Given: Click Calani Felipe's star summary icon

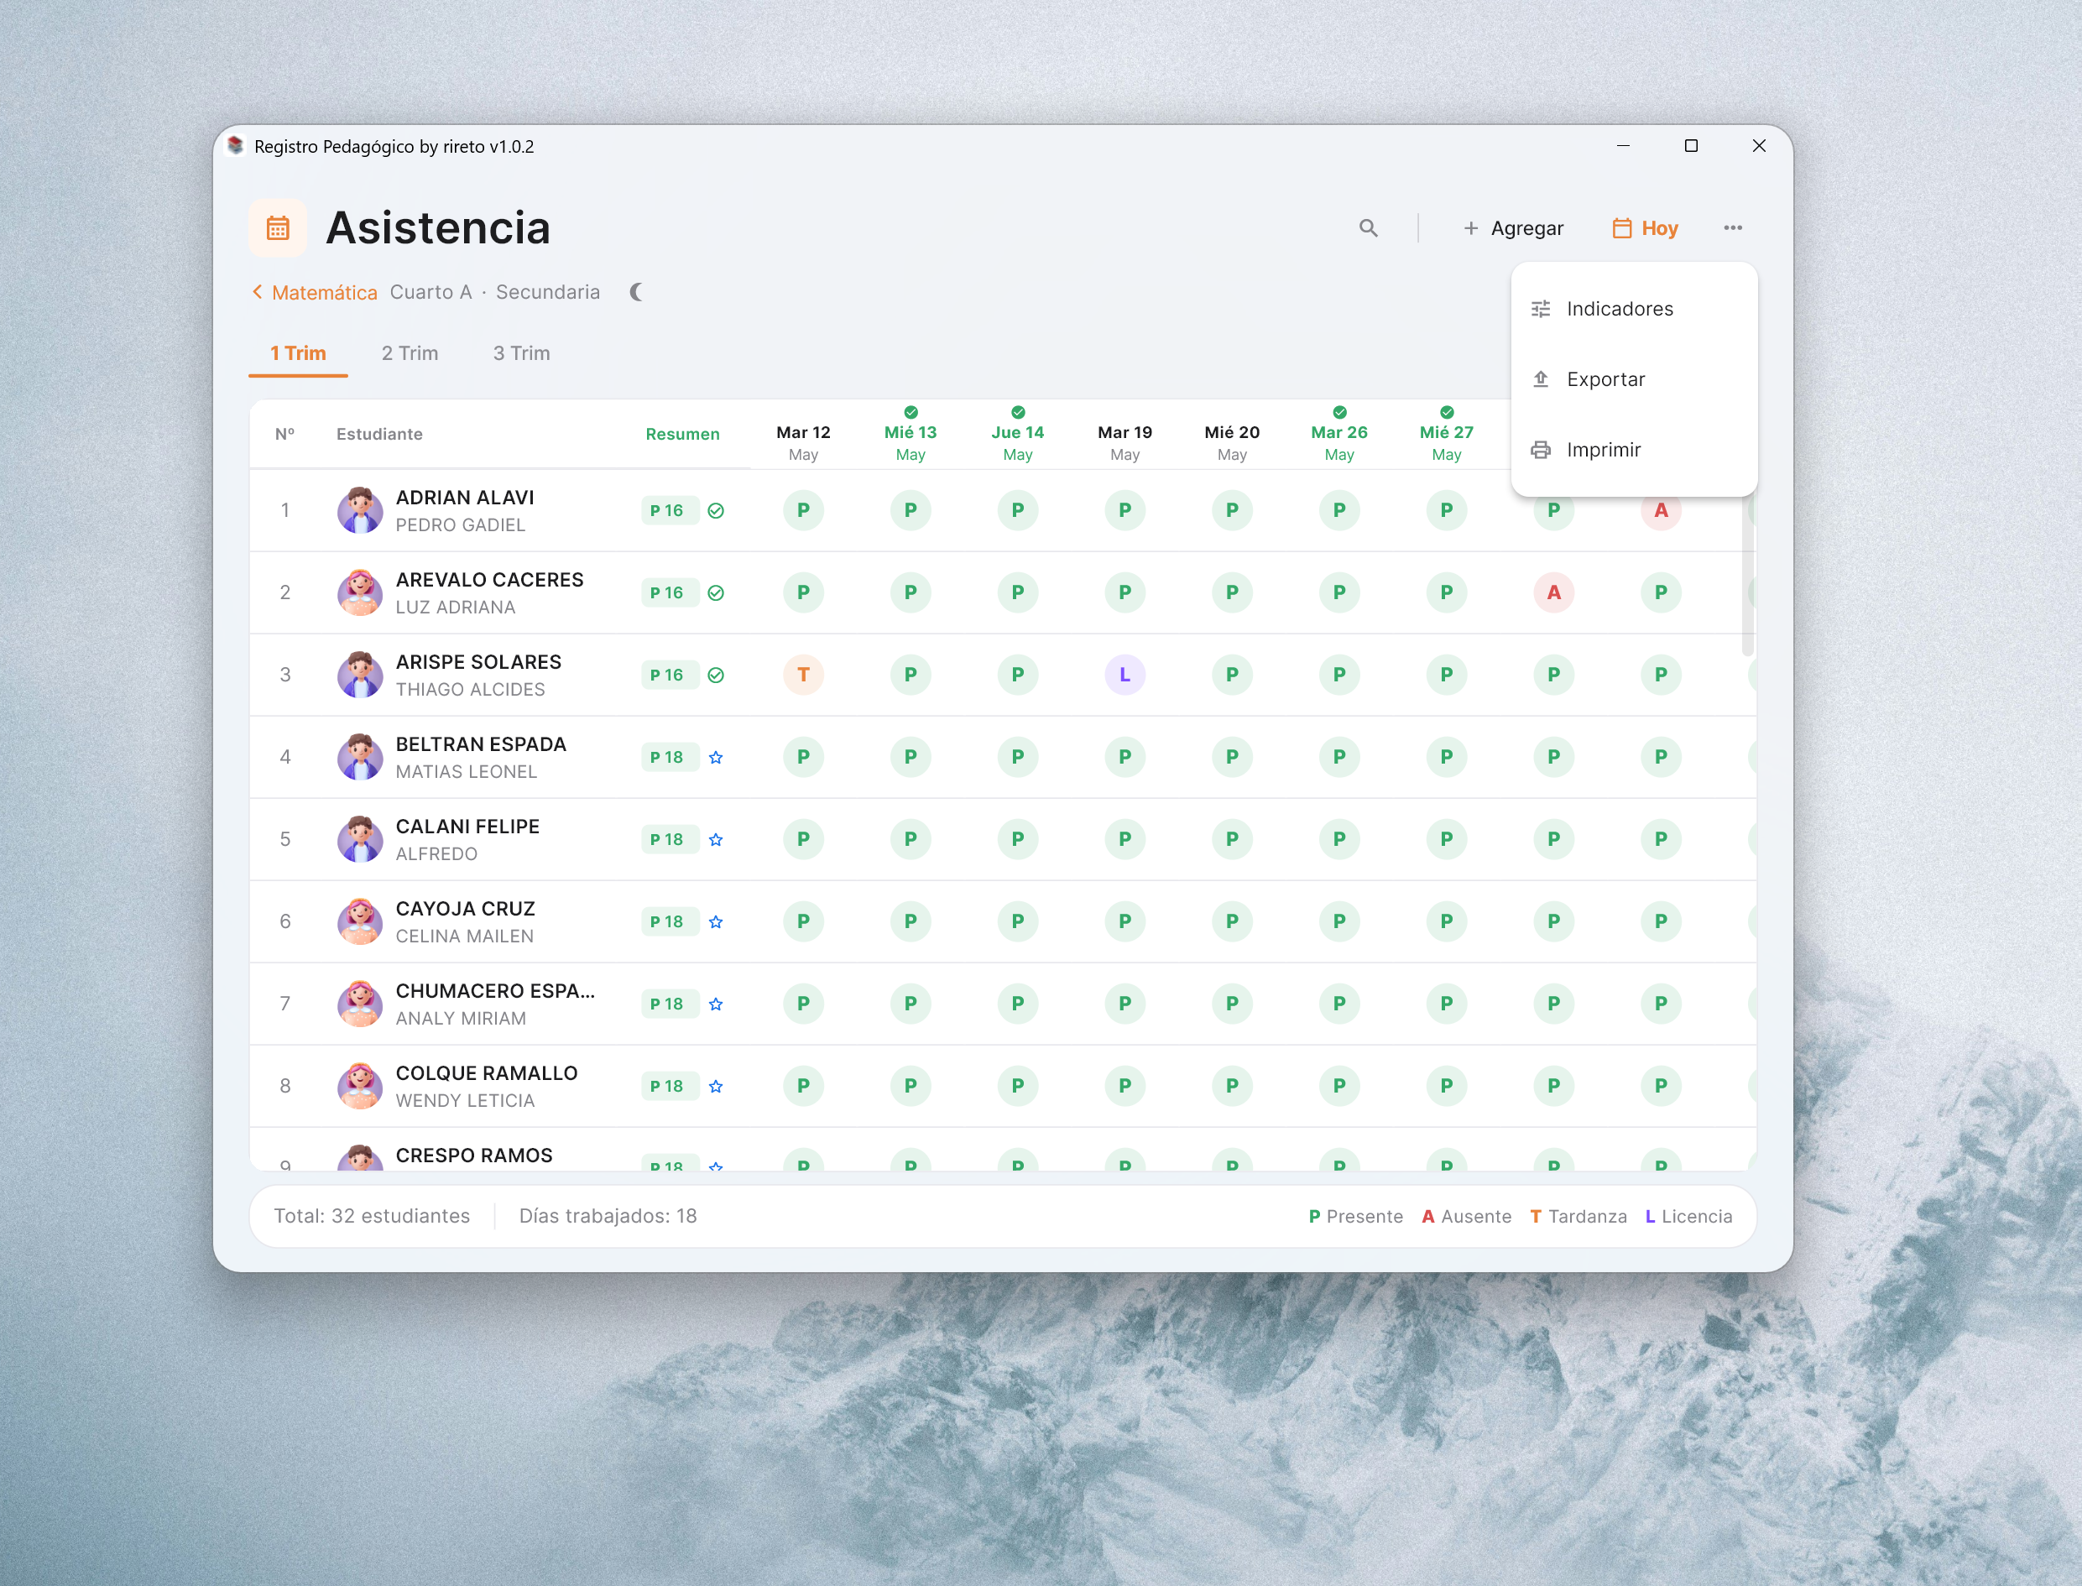Looking at the screenshot, I should 716,839.
